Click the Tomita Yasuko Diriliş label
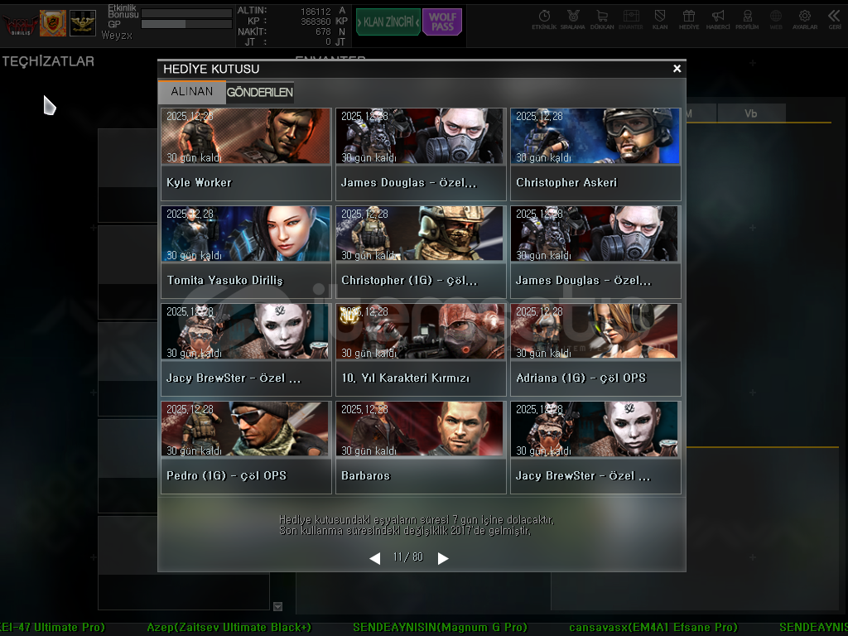Image resolution: width=848 pixels, height=636 pixels. tap(225, 281)
